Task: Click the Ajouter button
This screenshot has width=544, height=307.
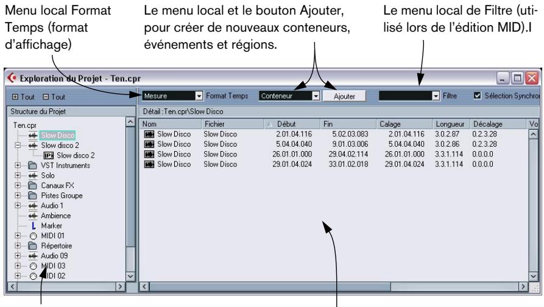Action: 344,96
